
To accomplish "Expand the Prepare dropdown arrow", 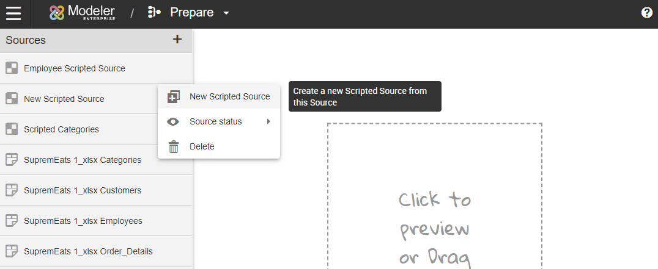I will tap(226, 13).
